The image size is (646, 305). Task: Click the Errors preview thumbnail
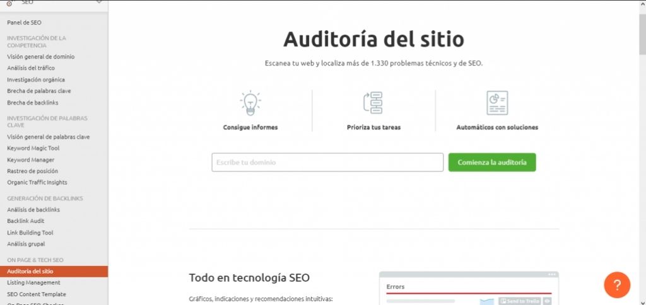pyautogui.click(x=469, y=288)
